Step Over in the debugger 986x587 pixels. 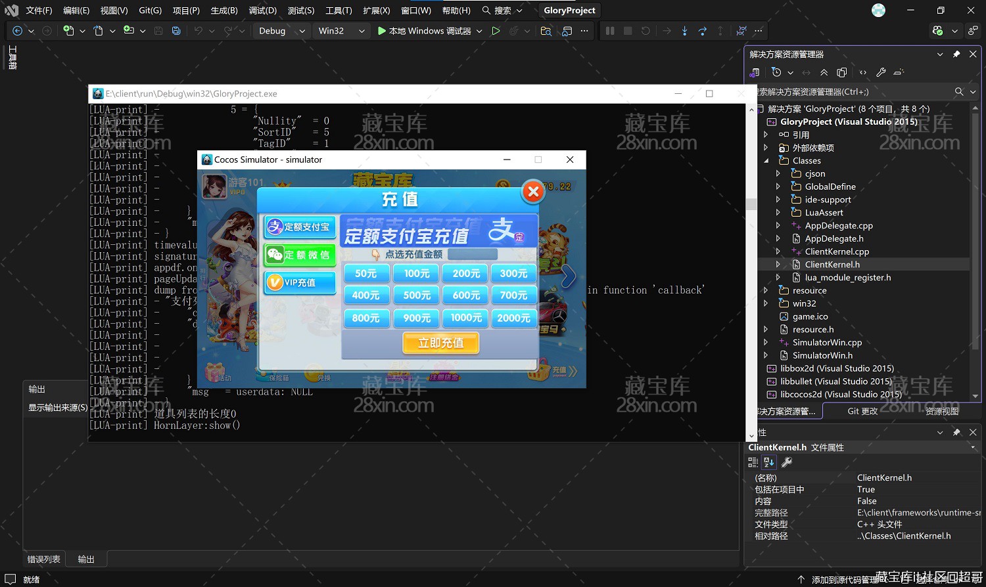(701, 30)
